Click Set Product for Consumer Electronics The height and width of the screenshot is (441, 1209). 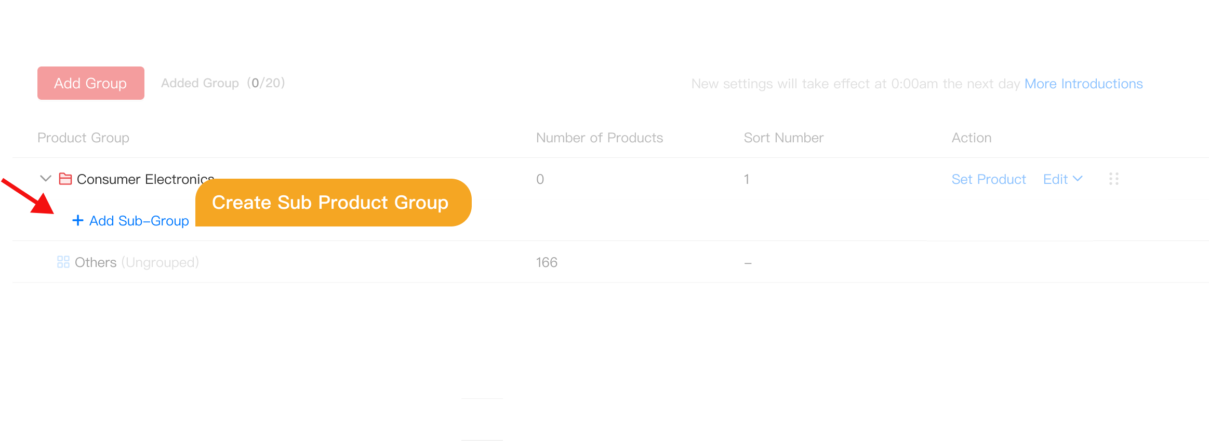point(989,179)
